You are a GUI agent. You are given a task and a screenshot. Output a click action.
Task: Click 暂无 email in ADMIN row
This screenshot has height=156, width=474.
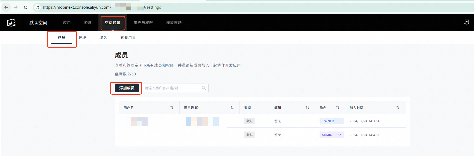pyautogui.click(x=278, y=135)
